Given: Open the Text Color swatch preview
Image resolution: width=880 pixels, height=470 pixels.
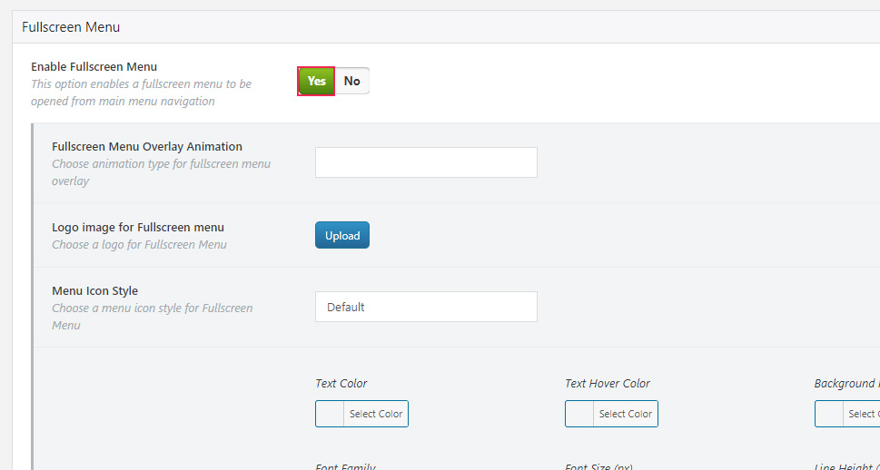Looking at the screenshot, I should coord(330,414).
